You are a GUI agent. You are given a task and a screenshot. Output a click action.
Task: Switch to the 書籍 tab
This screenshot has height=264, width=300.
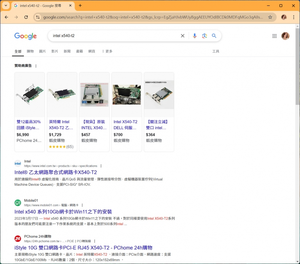pyautogui.click(x=79, y=51)
